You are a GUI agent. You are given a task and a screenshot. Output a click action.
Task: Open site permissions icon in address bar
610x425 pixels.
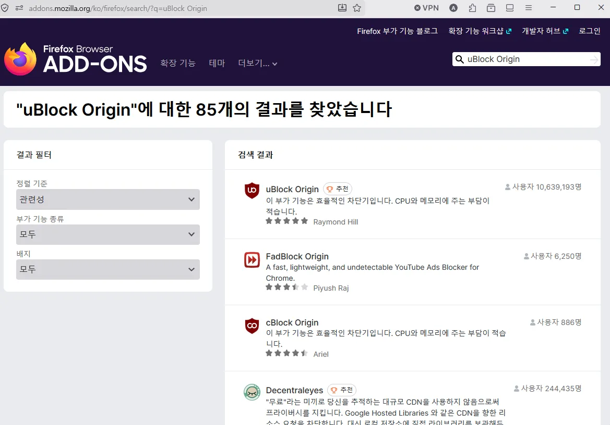pyautogui.click(x=19, y=8)
